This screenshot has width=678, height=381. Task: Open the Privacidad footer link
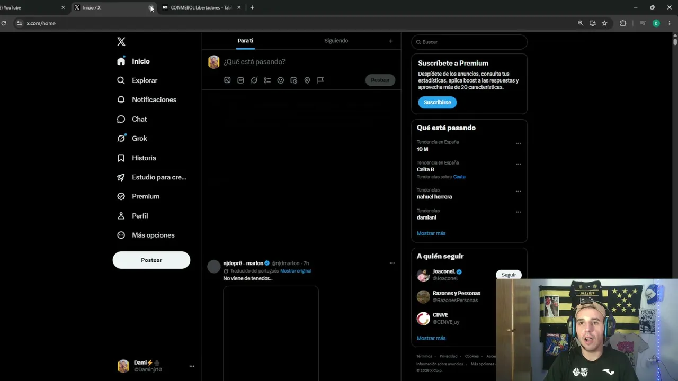tap(448, 356)
